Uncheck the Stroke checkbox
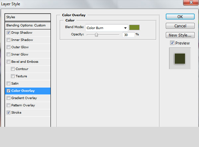Viewport: 199px width, 147px height. click(8, 112)
